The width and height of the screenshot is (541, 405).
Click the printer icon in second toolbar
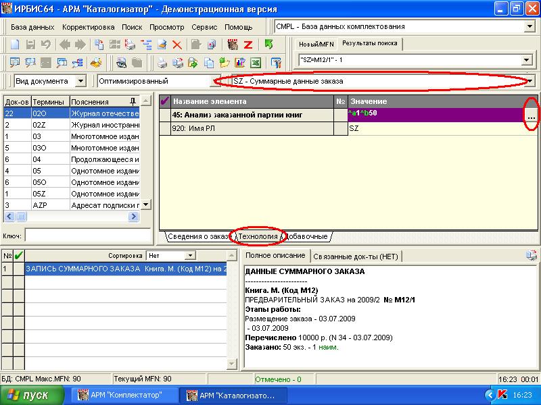[162, 63]
